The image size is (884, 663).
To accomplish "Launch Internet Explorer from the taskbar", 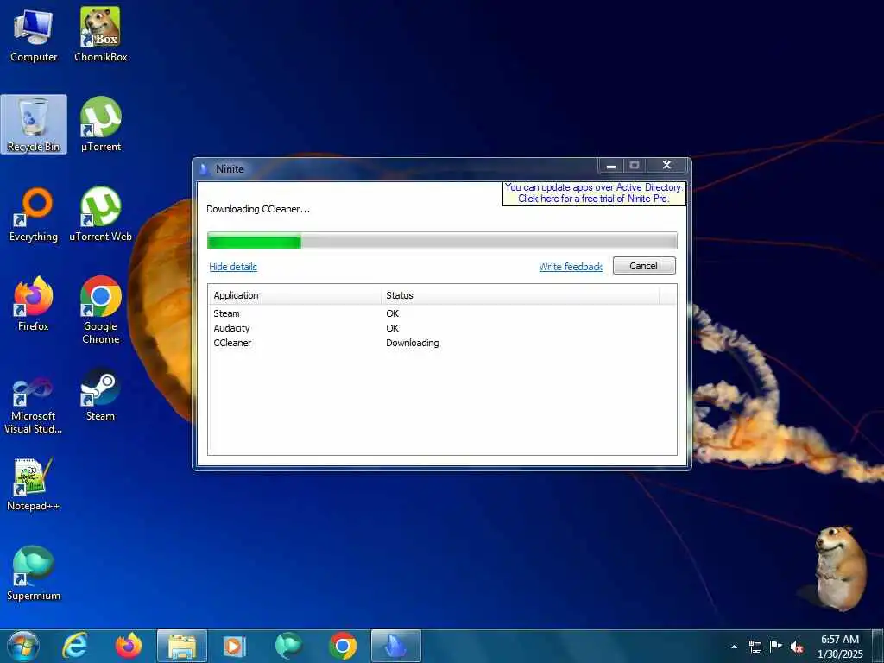I will (75, 646).
